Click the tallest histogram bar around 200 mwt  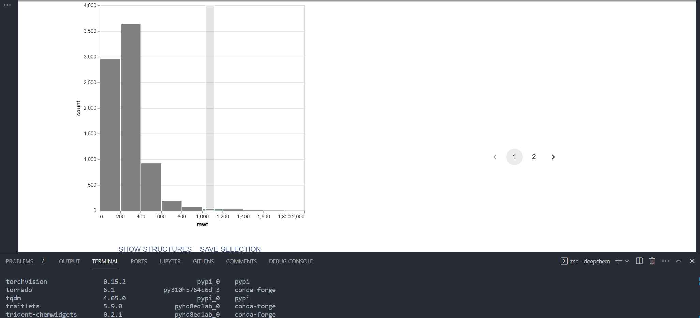(130, 116)
